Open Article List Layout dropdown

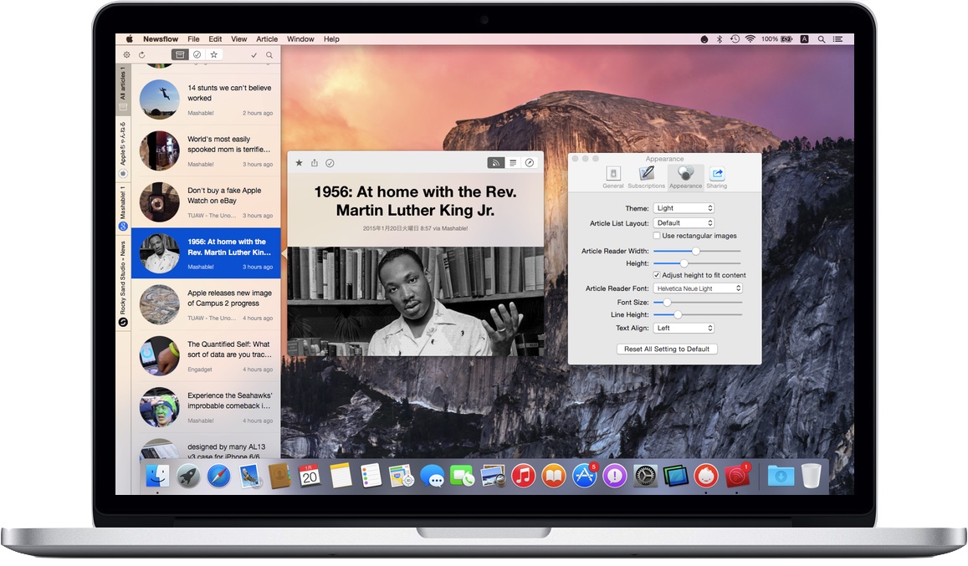(684, 223)
